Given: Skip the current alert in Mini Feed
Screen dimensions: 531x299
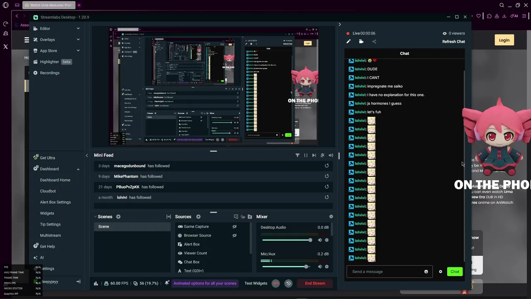Looking at the screenshot, I should 314,155.
